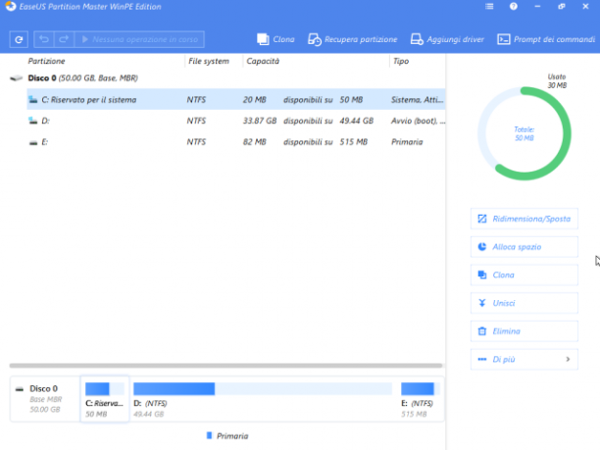Click the help question mark icon
Image resolution: width=600 pixels, height=450 pixels.
click(x=514, y=7)
